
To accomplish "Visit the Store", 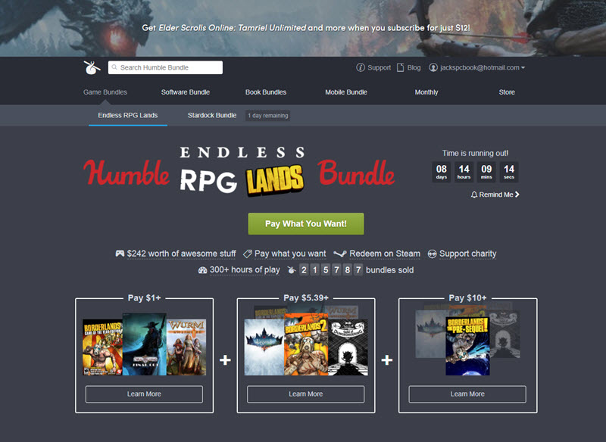I will [x=507, y=92].
